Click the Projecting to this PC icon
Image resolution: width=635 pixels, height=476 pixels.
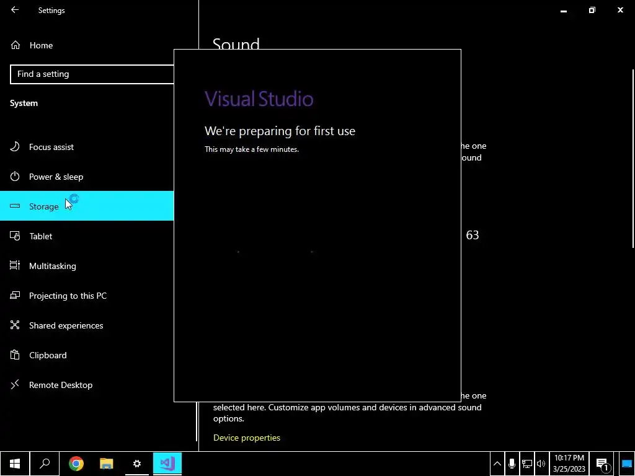coord(15,296)
